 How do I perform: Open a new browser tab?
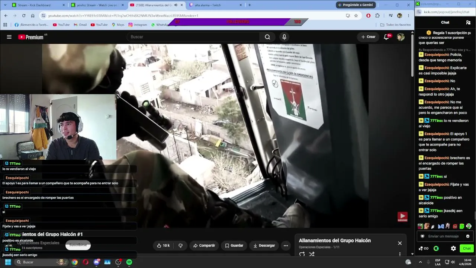pos(249,5)
